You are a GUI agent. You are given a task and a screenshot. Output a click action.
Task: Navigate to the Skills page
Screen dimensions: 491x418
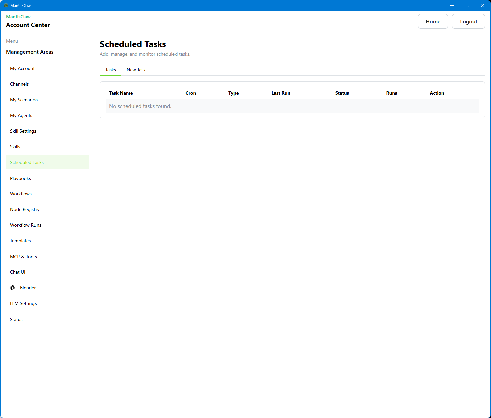tap(15, 147)
